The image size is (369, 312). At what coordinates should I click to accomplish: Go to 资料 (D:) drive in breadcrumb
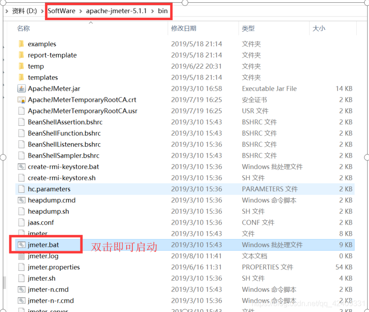pyautogui.click(x=24, y=11)
